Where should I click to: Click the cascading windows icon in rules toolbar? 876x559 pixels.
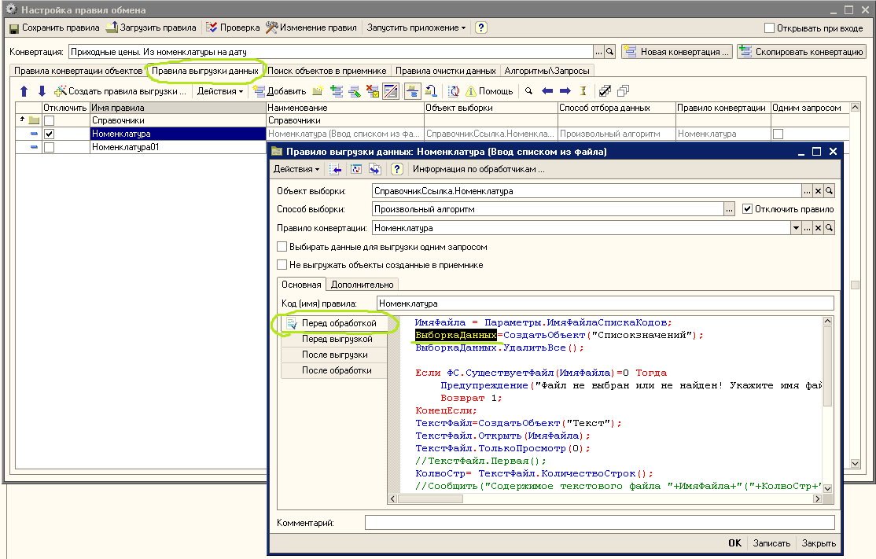pos(624,91)
